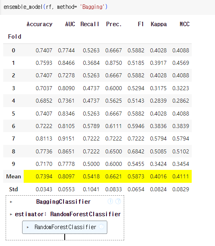Click Fold 9 Accuracy value 0.7170
215x246 pixels.
pos(44,164)
